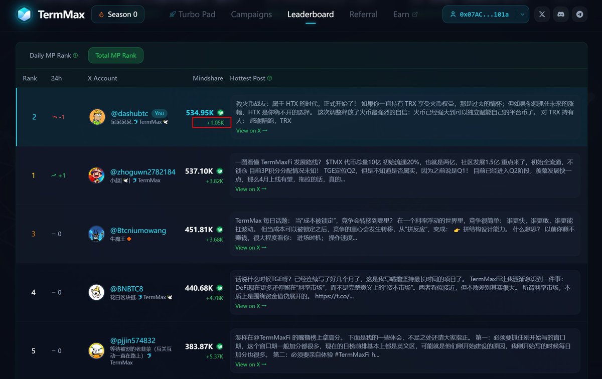Select the Total MP Rank toggle

(115, 55)
